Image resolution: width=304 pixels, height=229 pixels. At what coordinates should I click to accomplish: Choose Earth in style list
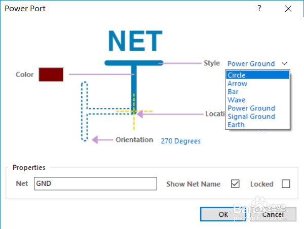tap(257, 125)
